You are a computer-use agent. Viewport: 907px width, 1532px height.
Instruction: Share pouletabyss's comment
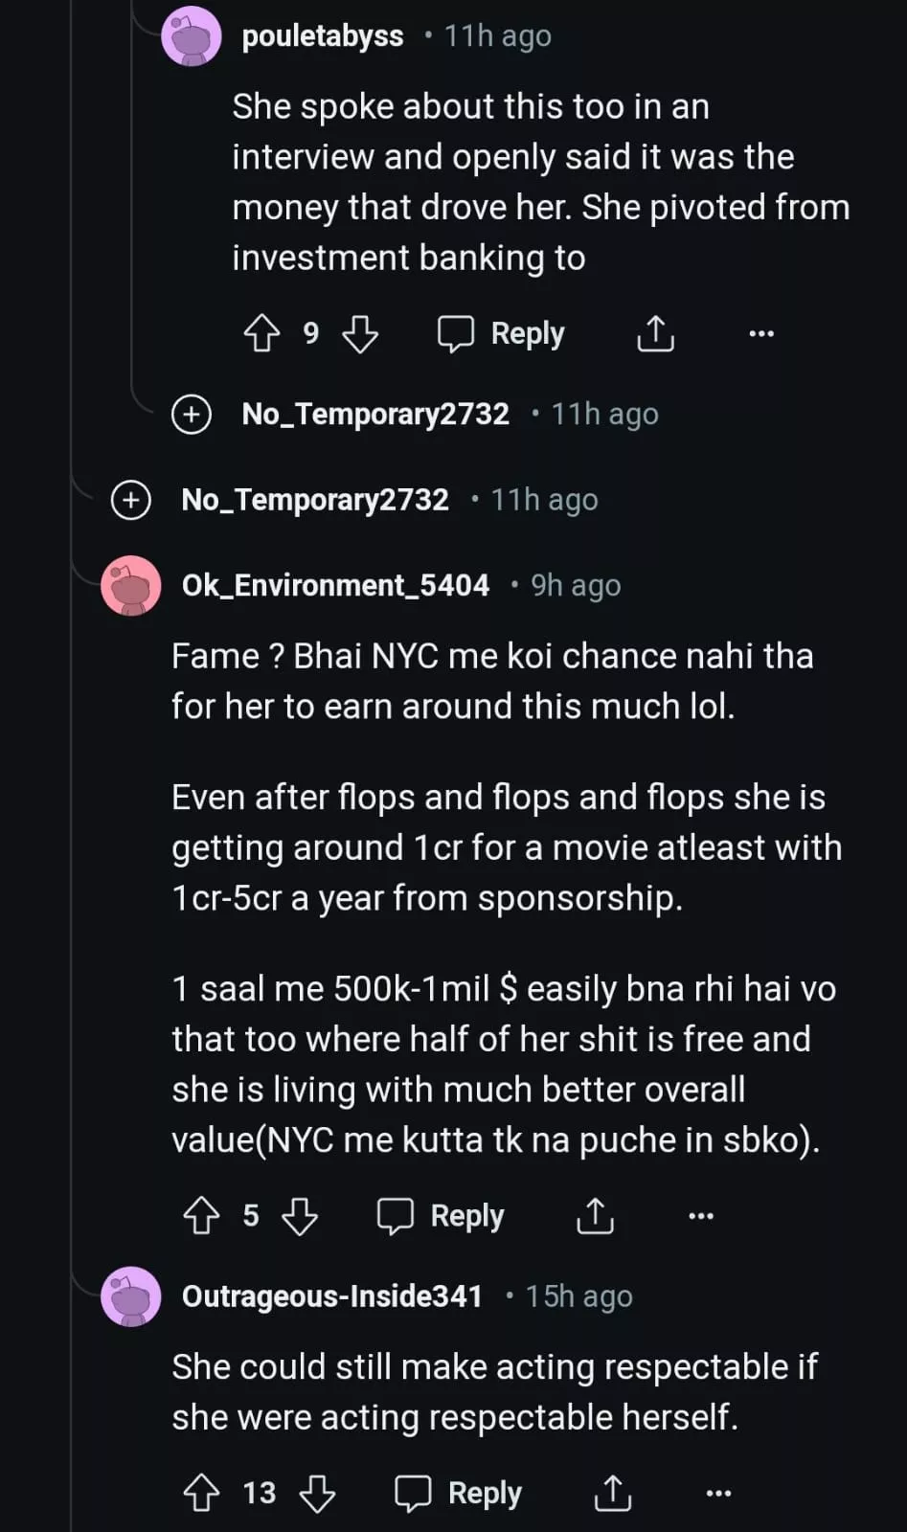(655, 333)
